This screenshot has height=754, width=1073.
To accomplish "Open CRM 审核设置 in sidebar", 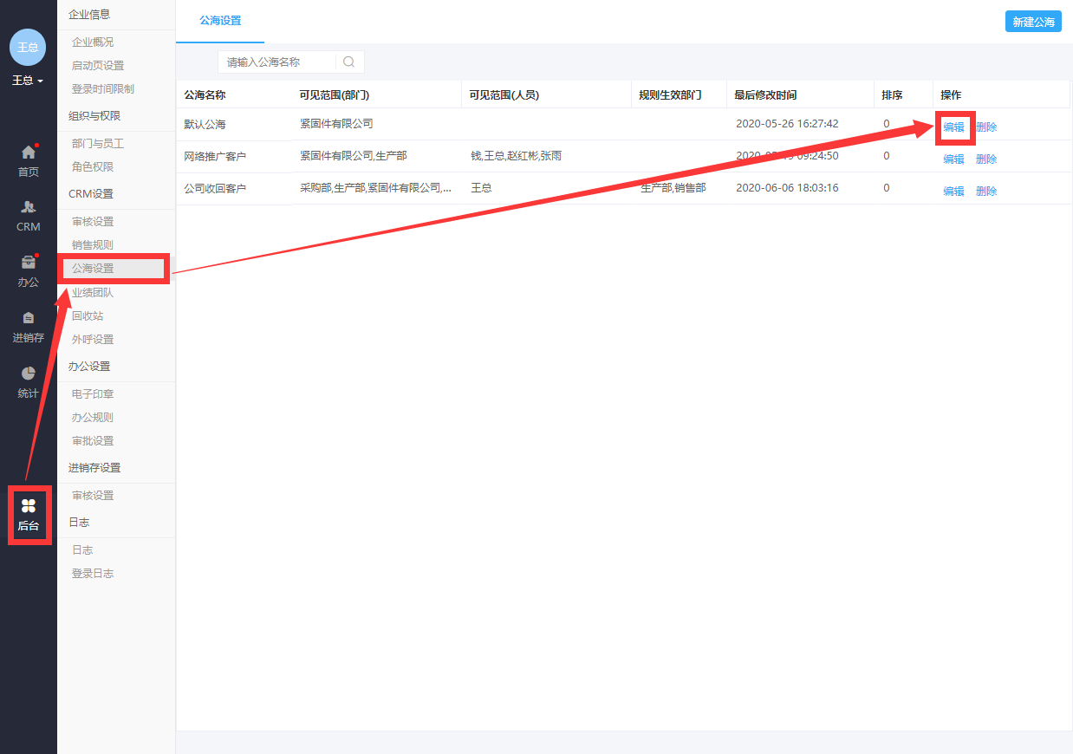I will point(93,221).
